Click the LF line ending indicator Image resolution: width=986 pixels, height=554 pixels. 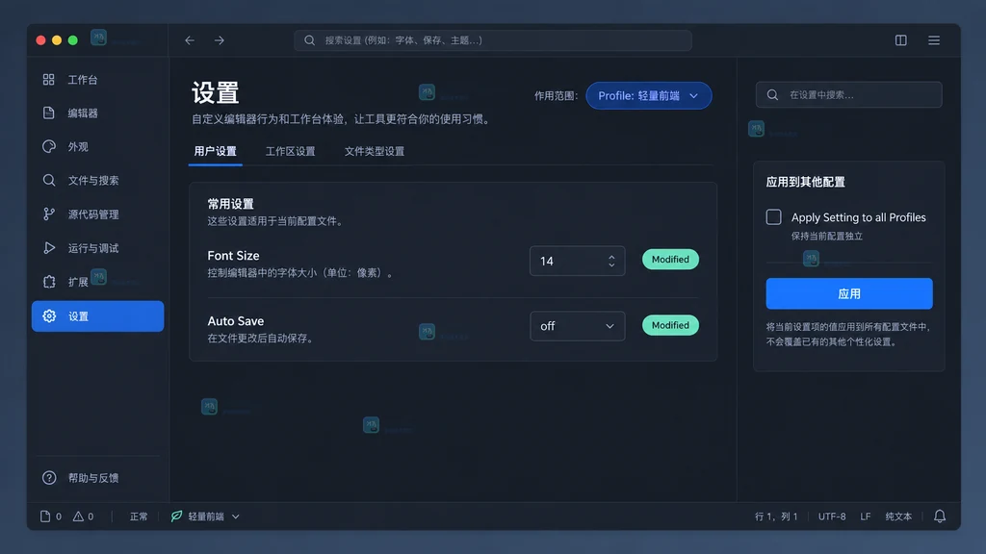click(x=866, y=516)
